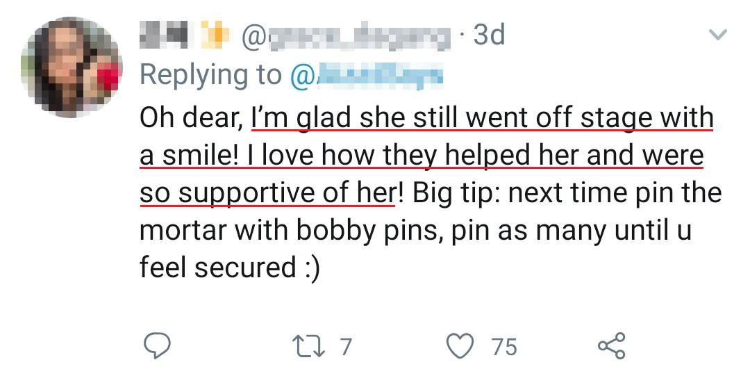Image resolution: width=750 pixels, height=369 pixels.
Task: Click the "Oh dear" opening words
Action: pos(191,117)
